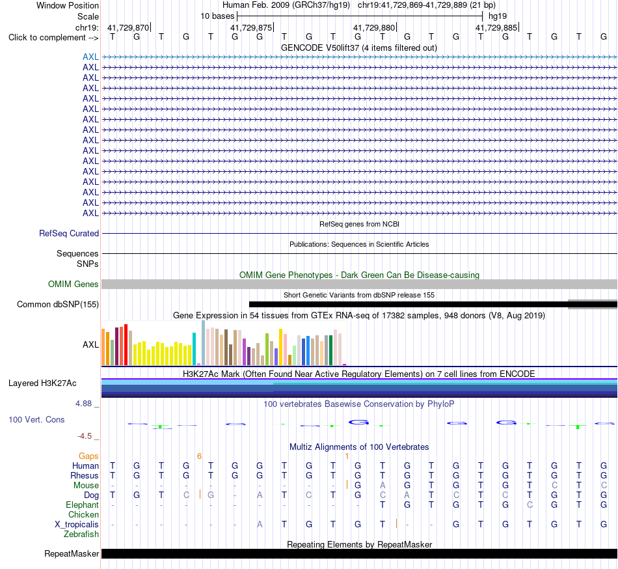Click the orange gap count '1'

(x=347, y=456)
